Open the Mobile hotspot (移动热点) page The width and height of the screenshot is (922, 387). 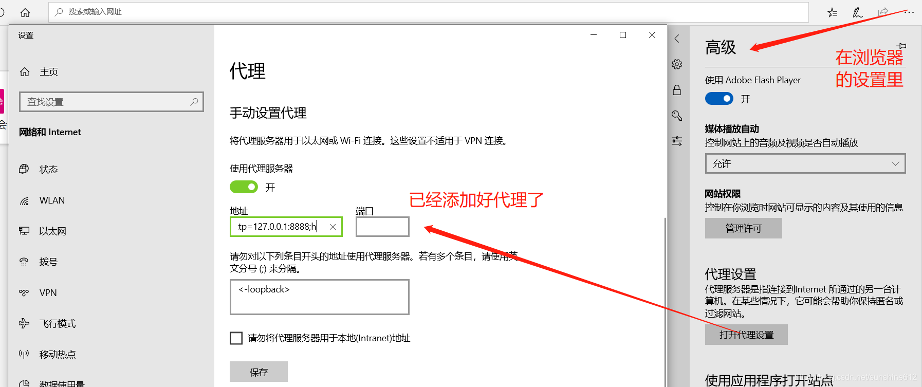[47, 355]
